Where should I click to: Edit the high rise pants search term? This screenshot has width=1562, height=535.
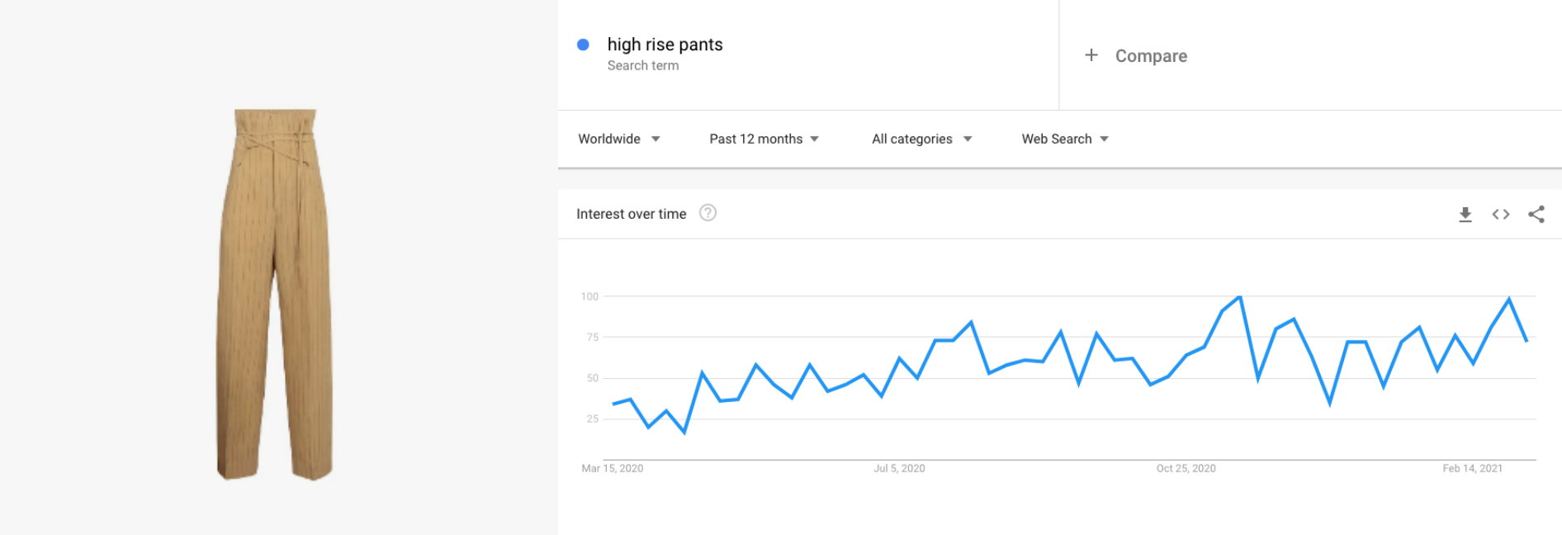[665, 45]
